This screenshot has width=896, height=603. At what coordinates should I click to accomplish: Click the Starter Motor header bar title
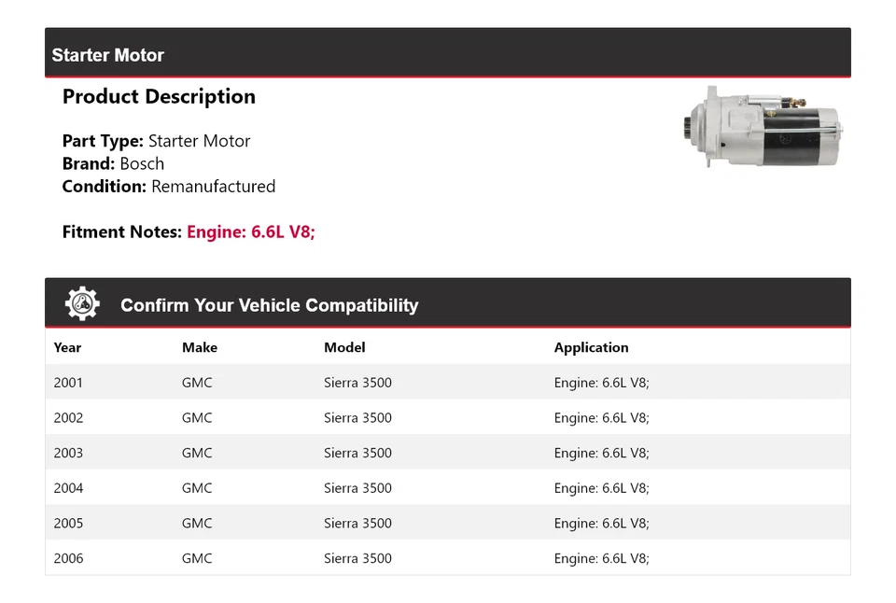[108, 55]
